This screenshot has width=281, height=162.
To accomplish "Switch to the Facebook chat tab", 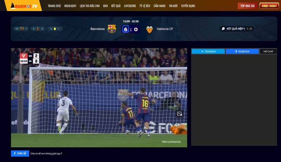I will pos(242,51).
